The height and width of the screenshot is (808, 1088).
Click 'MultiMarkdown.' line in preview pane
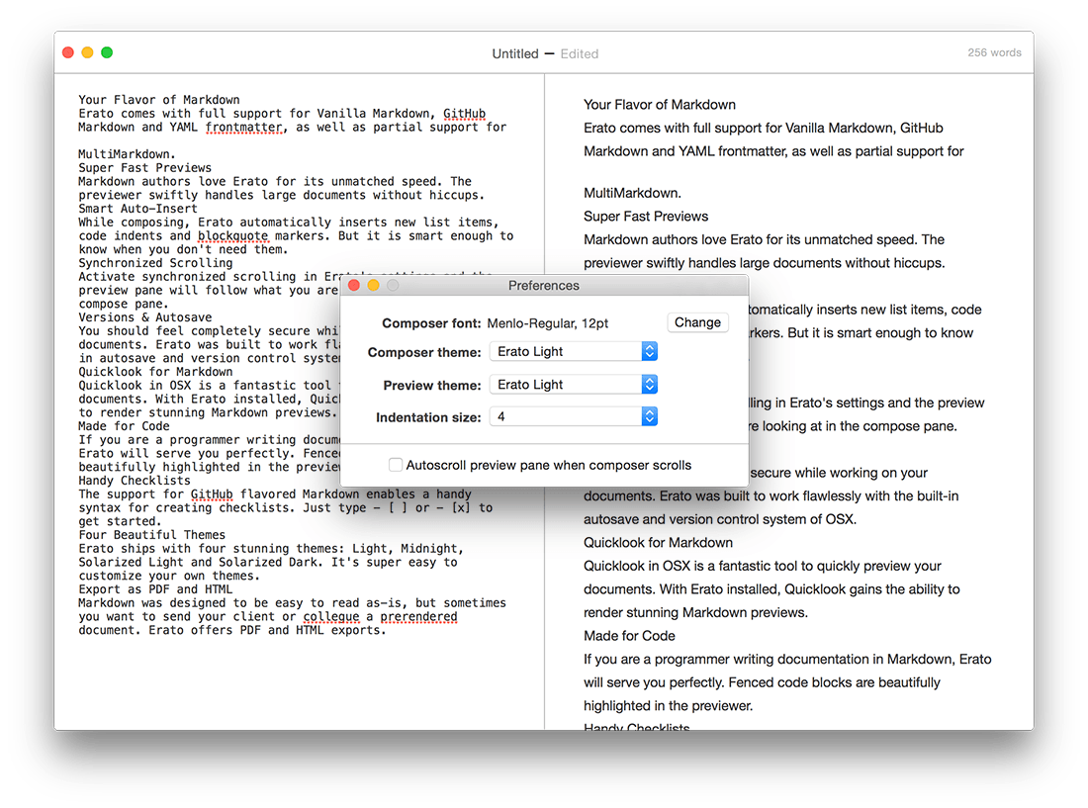click(x=632, y=193)
